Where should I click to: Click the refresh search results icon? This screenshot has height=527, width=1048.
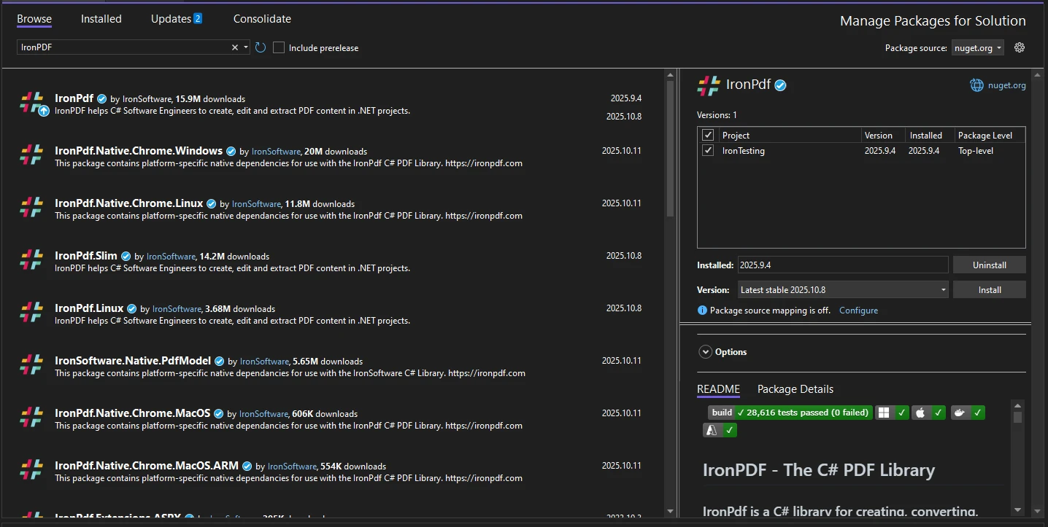tap(261, 47)
